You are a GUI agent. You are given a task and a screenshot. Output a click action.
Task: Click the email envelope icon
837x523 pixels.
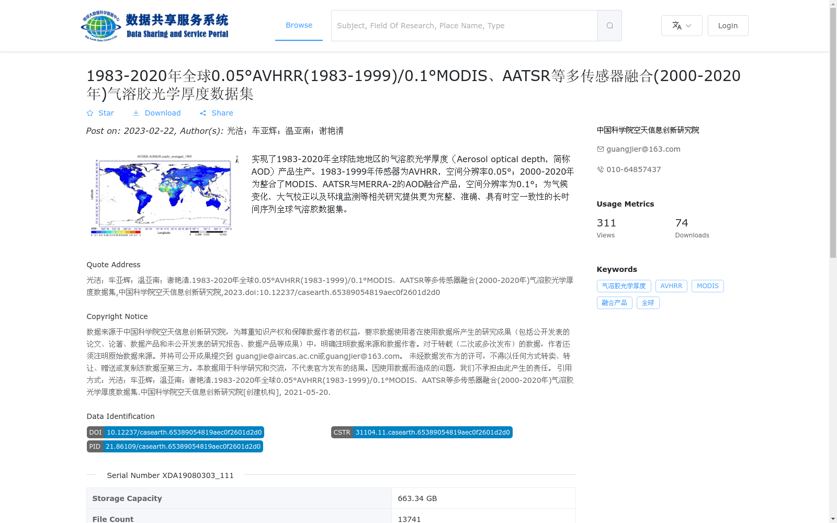tap(601, 149)
